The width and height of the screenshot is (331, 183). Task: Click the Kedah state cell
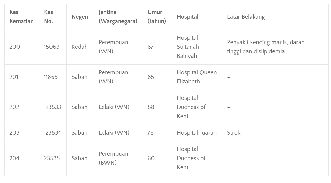(x=80, y=47)
